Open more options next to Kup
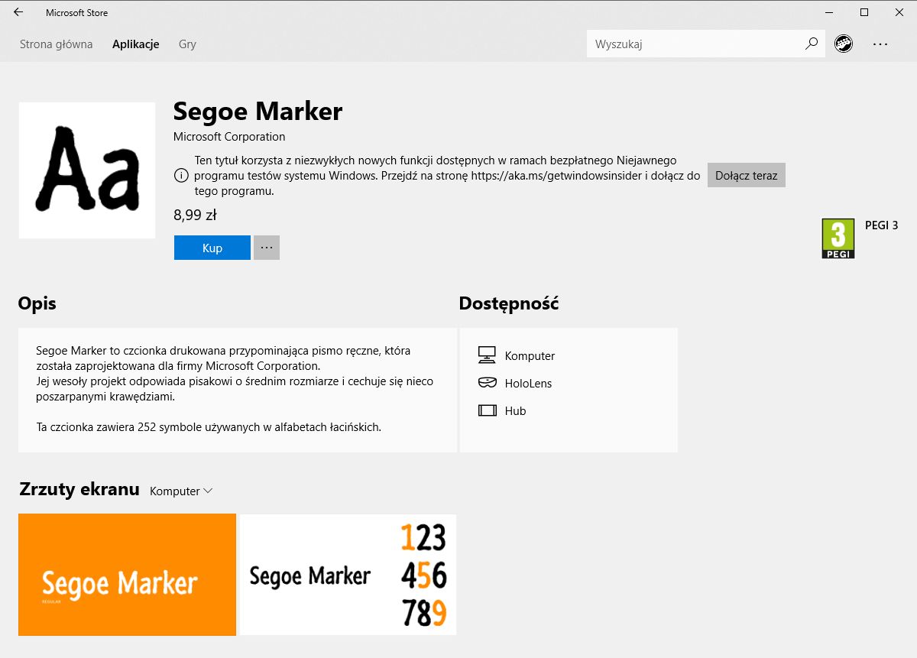Viewport: 917px width, 658px height. 267,248
